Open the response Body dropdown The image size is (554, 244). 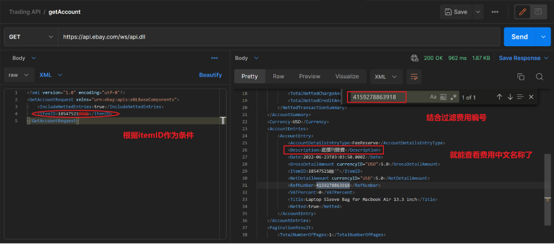click(247, 58)
